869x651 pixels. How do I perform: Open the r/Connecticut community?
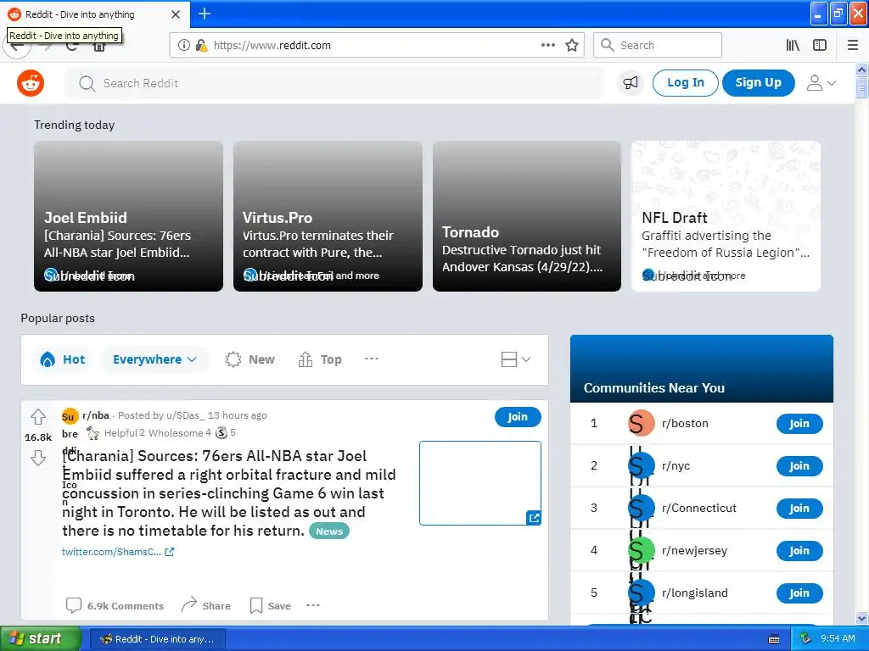coord(699,509)
